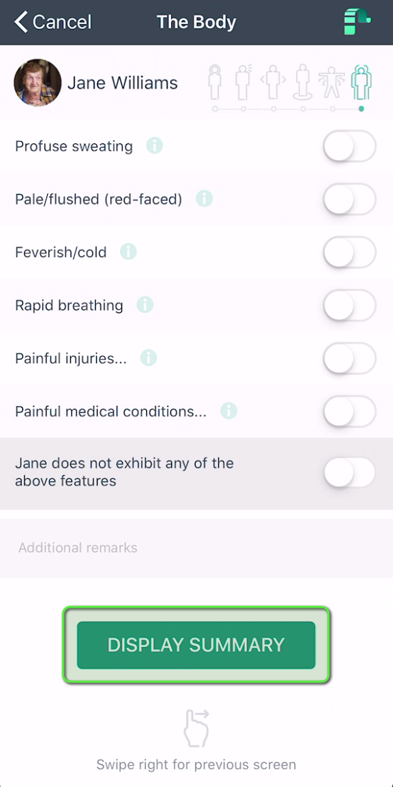Image resolution: width=393 pixels, height=787 pixels.
Task: Show info about Feverish/cold
Action: pos(128,251)
